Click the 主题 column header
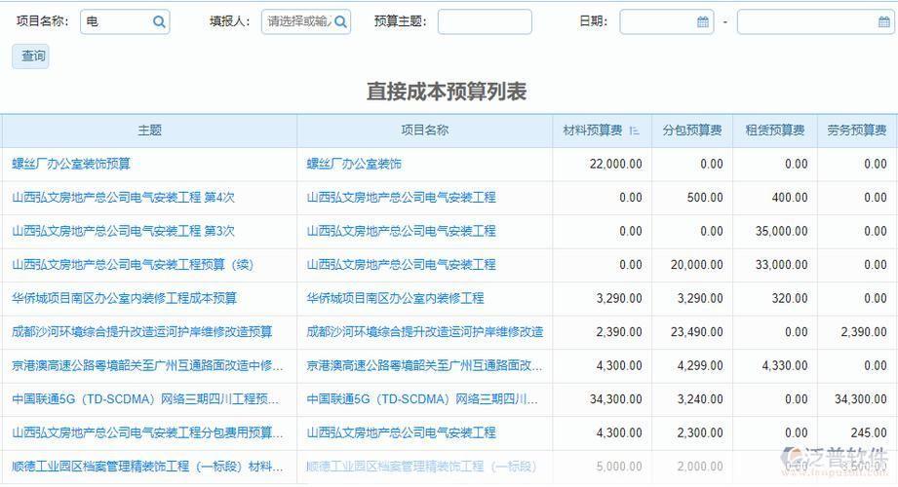This screenshot has width=898, height=487. pyautogui.click(x=149, y=131)
